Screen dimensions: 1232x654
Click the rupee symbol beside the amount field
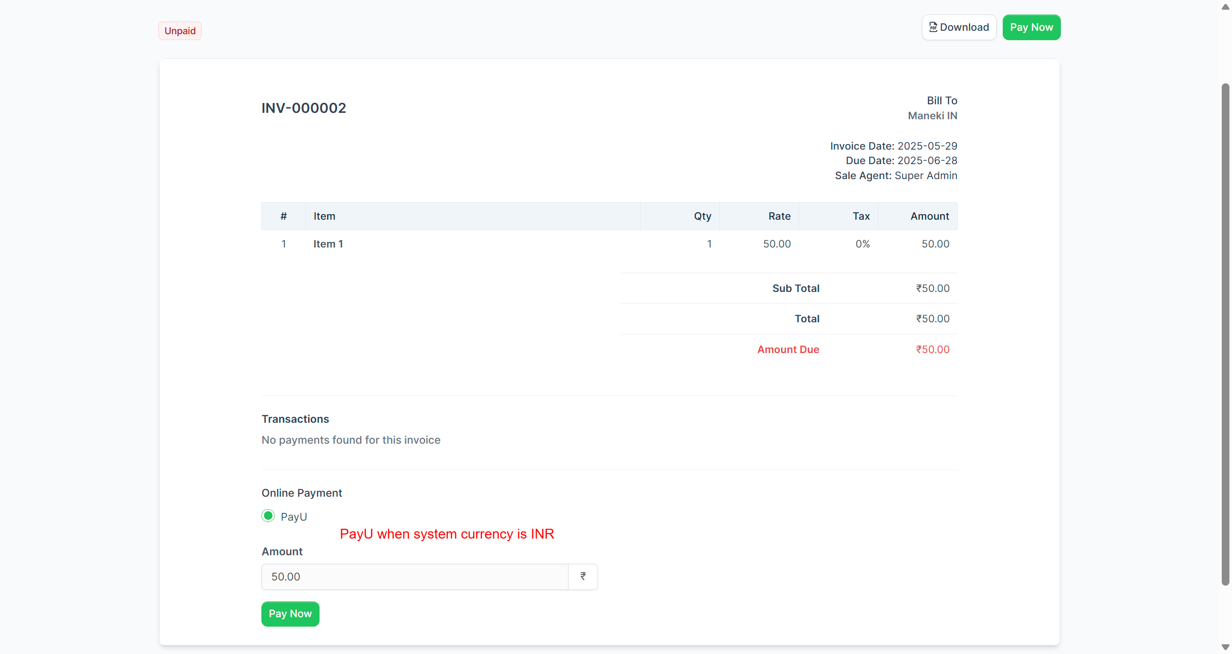pyautogui.click(x=583, y=576)
